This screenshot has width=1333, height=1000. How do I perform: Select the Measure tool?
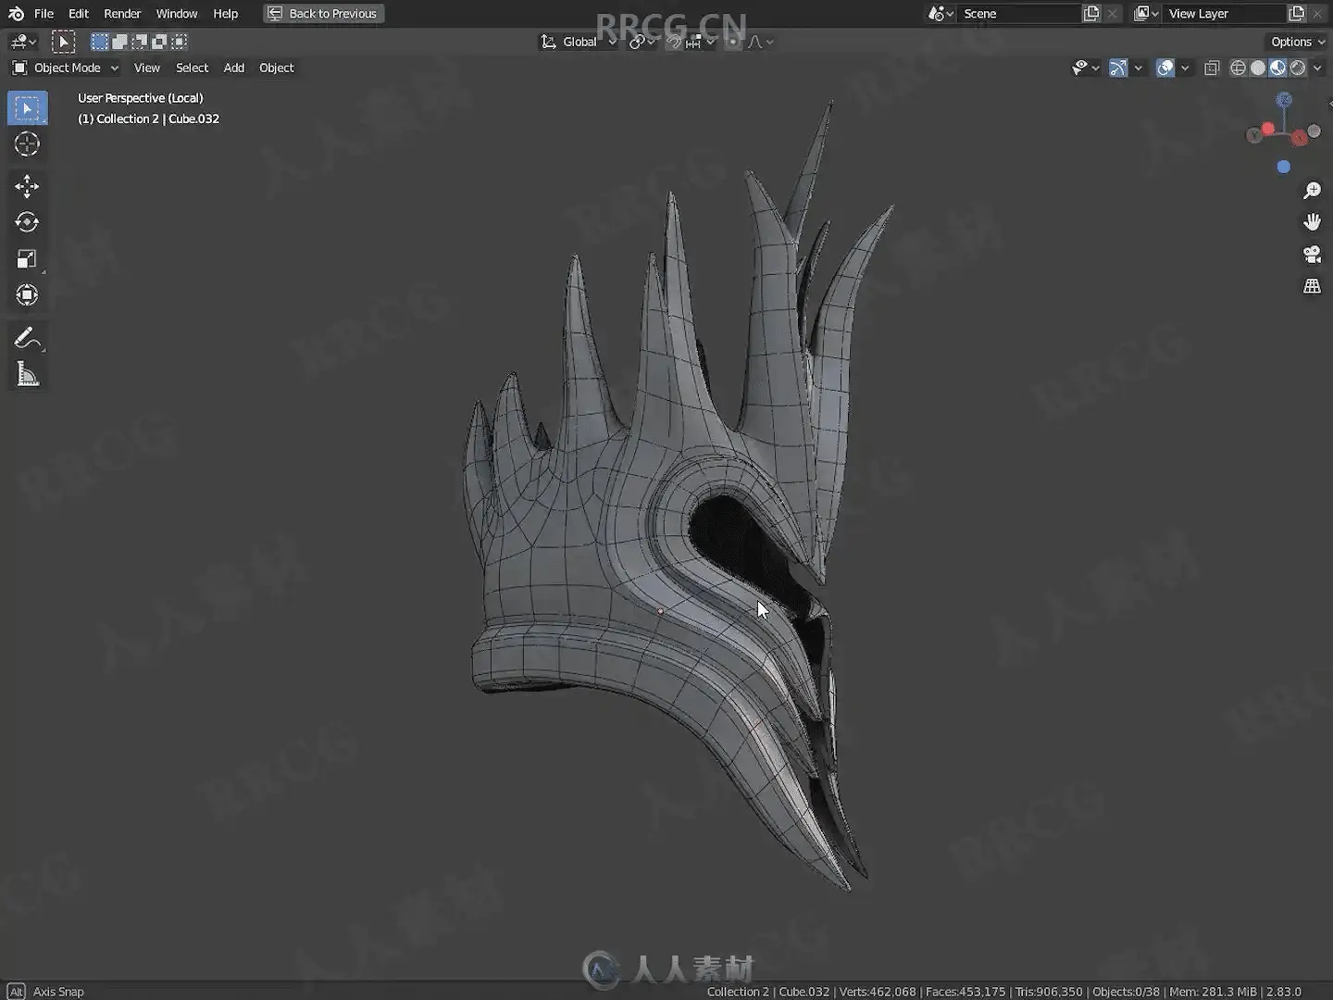click(27, 374)
